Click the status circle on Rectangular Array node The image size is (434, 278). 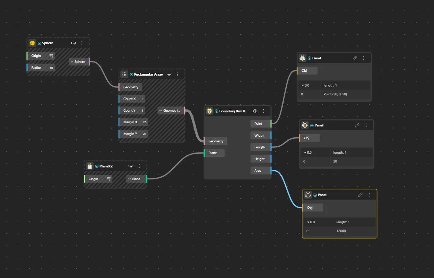click(131, 75)
